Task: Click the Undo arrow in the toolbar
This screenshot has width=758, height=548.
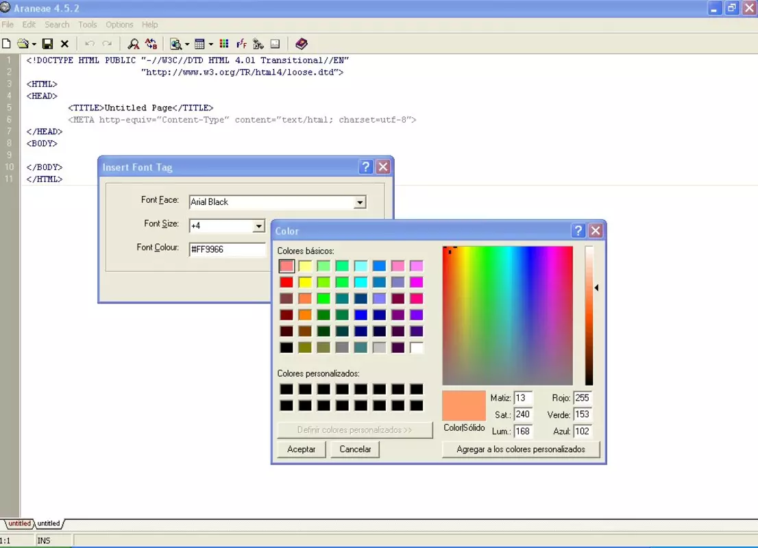Action: coord(89,44)
